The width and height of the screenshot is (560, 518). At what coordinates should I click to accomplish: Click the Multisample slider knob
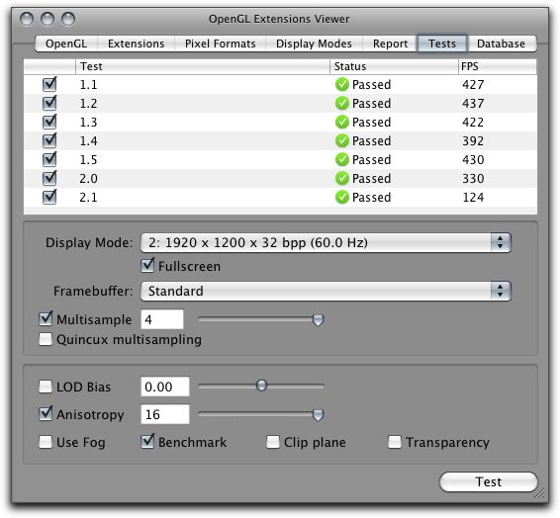[318, 319]
